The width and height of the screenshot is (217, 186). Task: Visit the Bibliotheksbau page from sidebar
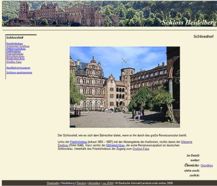point(15,57)
